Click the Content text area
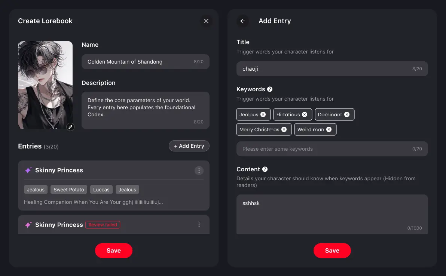 pyautogui.click(x=332, y=214)
